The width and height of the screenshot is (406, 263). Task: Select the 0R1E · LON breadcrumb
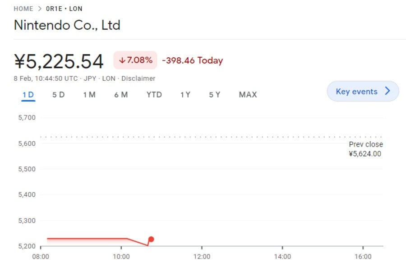[x=64, y=9]
